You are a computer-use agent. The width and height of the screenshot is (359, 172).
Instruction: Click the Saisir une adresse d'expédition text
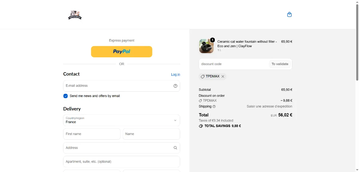270,107
